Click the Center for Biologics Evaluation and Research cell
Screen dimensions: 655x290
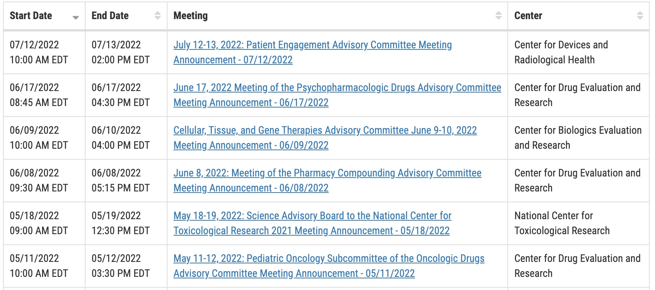(578, 138)
